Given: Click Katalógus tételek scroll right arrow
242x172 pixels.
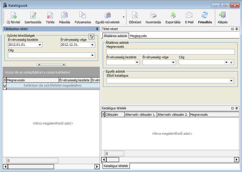Looking at the screenshot, I should (x=236, y=159).
